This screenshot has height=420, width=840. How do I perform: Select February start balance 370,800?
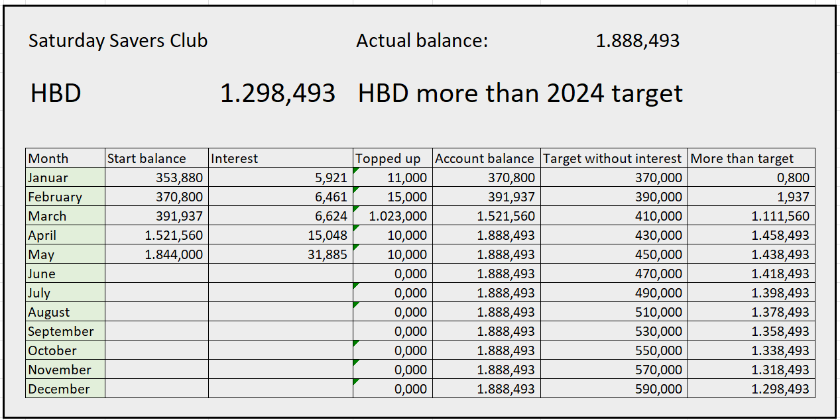click(156, 196)
